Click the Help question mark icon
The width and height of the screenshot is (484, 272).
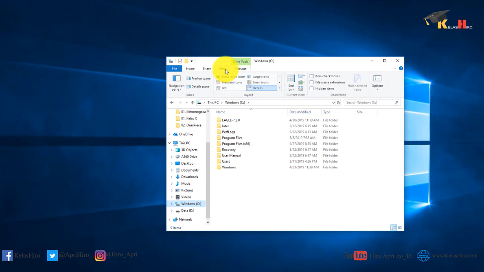click(x=401, y=68)
